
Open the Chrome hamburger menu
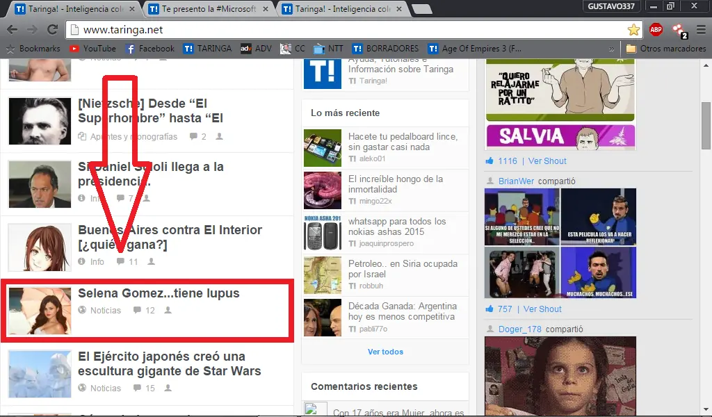(x=701, y=30)
